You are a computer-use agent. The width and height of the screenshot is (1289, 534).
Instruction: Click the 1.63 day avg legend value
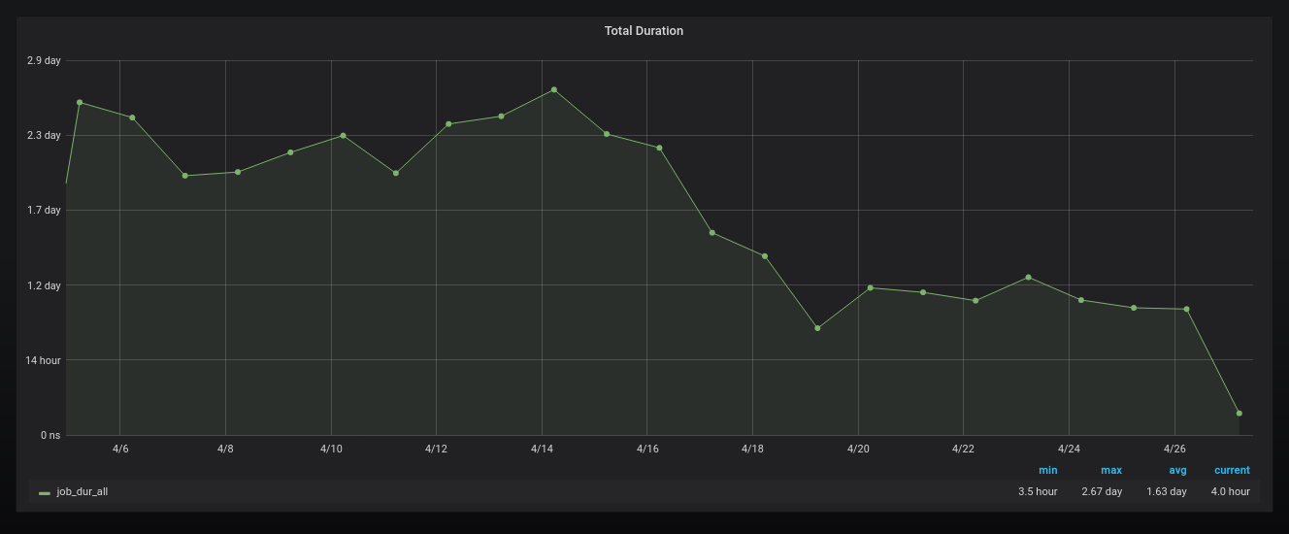click(1166, 492)
